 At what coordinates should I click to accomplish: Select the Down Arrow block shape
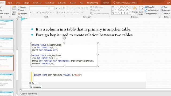click(124, 10)
